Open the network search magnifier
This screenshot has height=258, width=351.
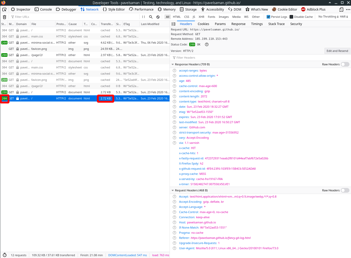151,17
